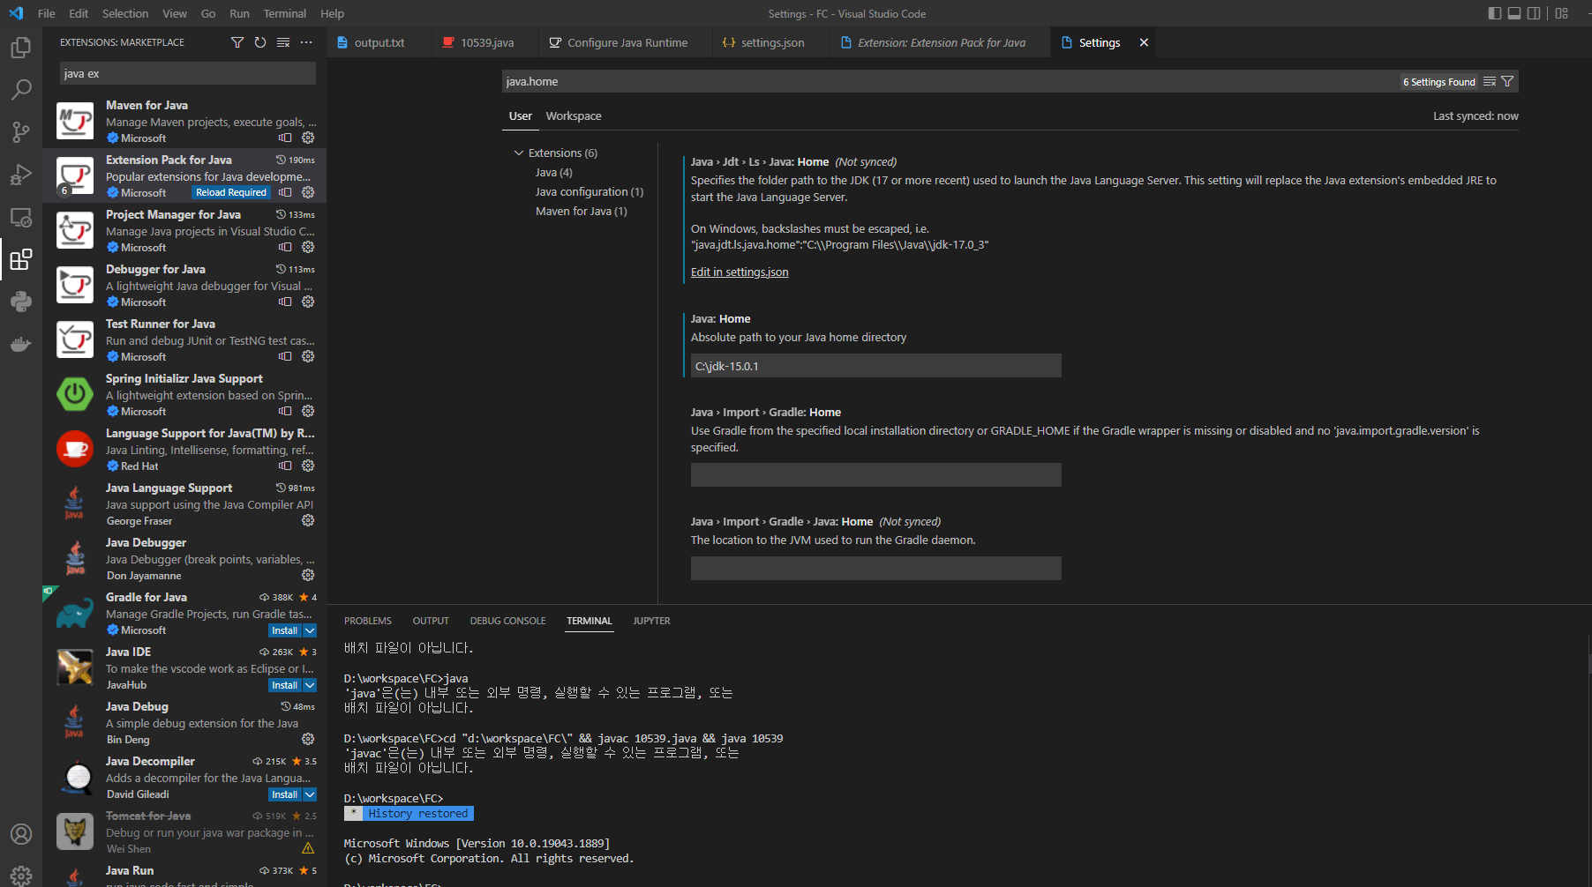Select Java configuration (1) tree item
This screenshot has height=887, width=1592.
[589, 191]
